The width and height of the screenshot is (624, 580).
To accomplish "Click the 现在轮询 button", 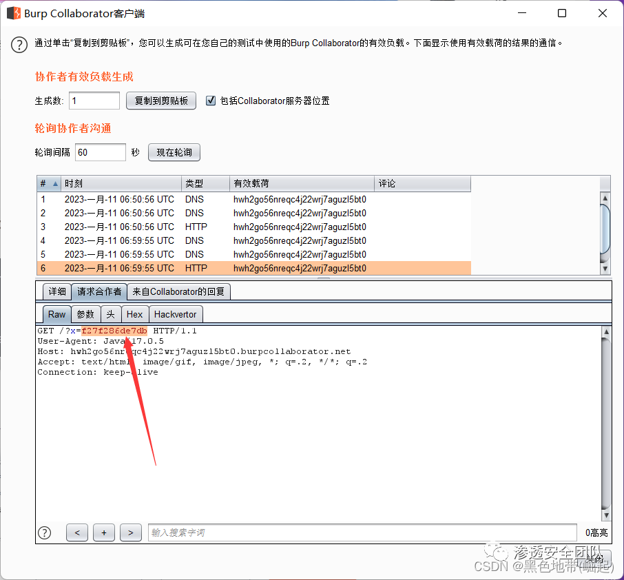I will 174,152.
